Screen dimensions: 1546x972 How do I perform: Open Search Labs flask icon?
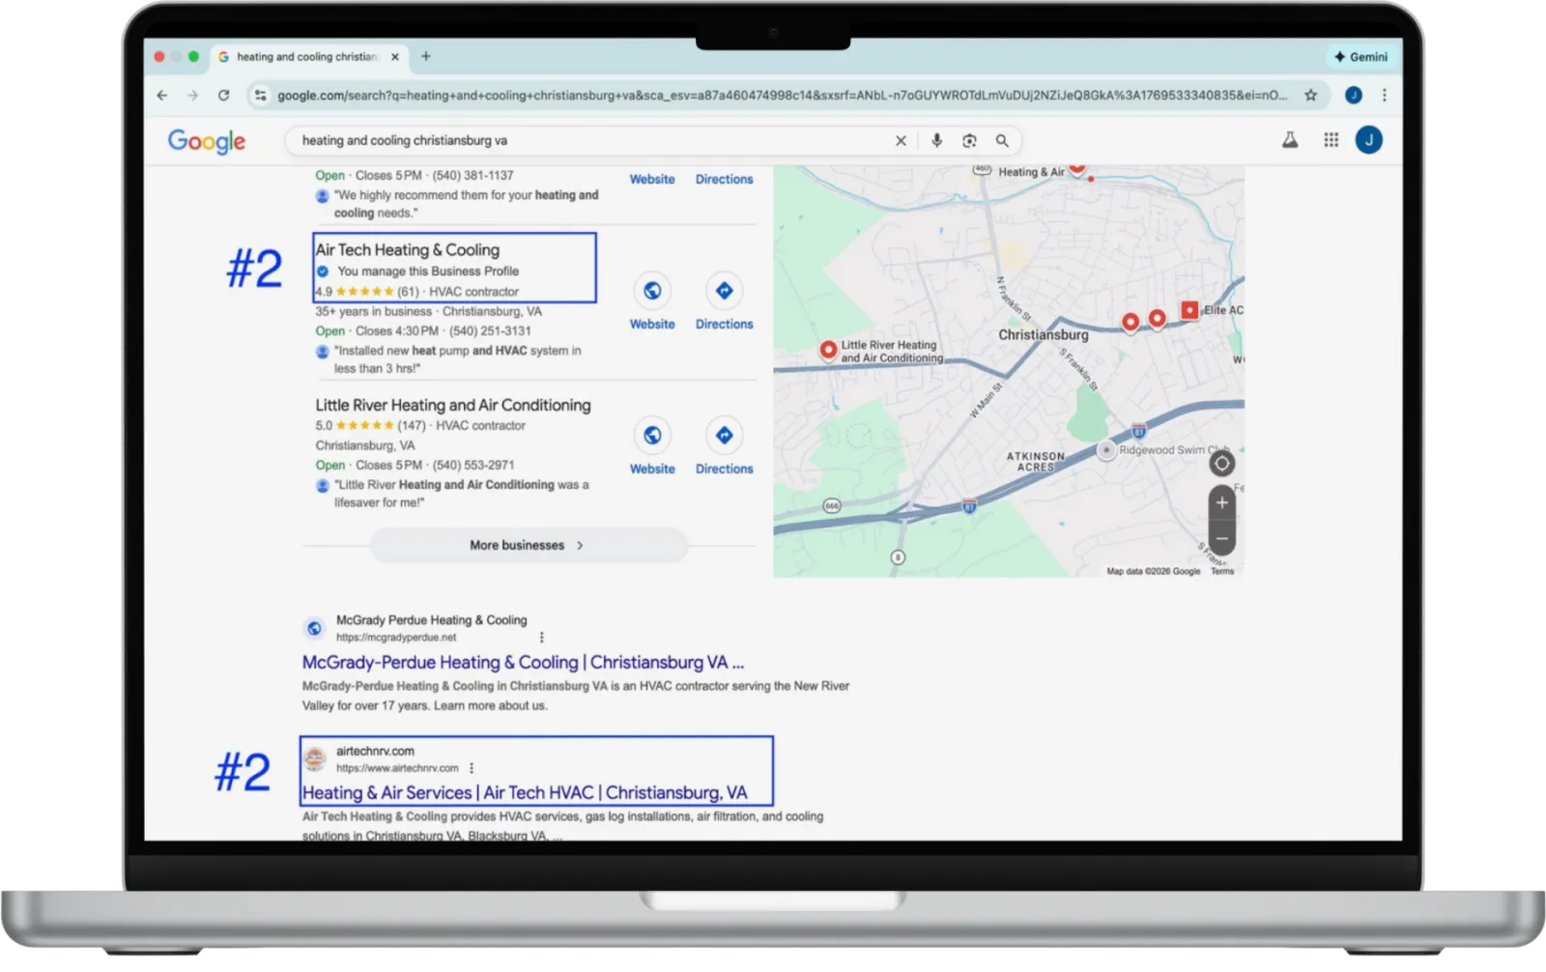coord(1290,141)
